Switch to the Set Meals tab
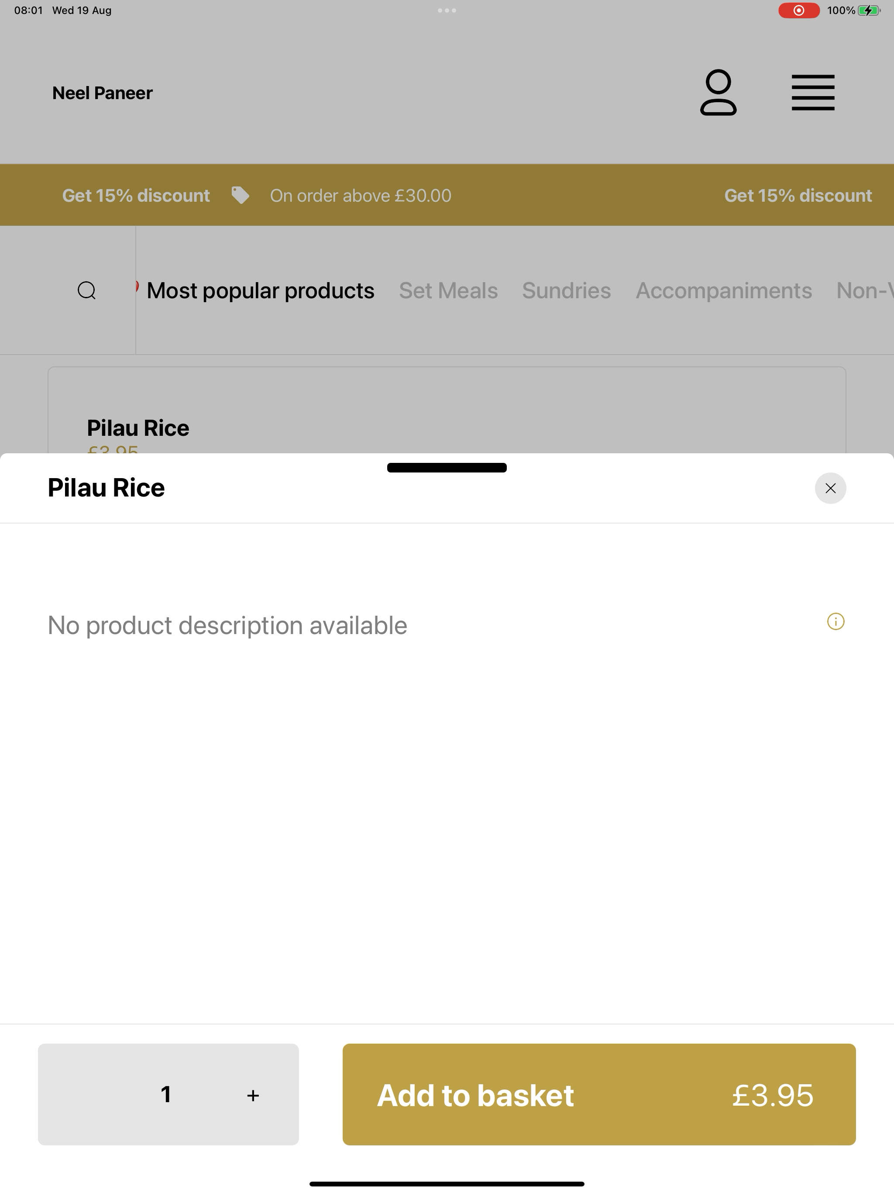This screenshot has height=1193, width=894. [448, 290]
